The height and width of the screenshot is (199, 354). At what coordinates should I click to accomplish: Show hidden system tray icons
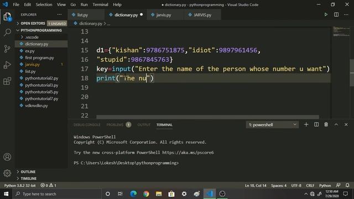pos(306,194)
